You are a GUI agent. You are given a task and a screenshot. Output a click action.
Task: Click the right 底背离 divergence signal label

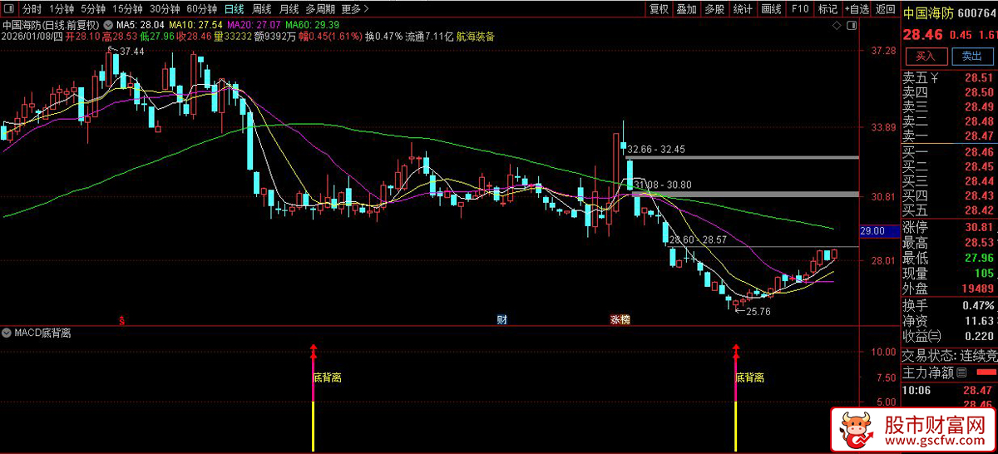(748, 378)
